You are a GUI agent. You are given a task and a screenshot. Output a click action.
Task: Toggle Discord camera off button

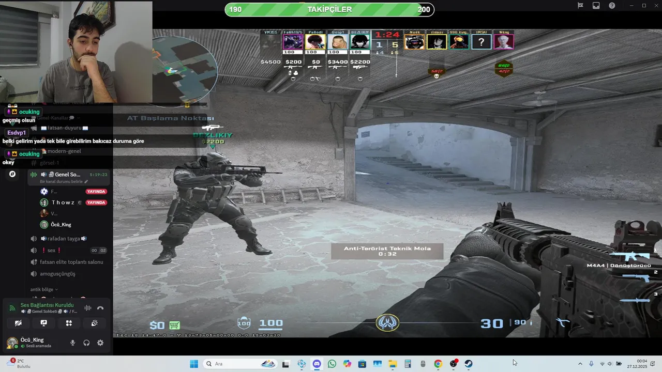click(x=18, y=323)
